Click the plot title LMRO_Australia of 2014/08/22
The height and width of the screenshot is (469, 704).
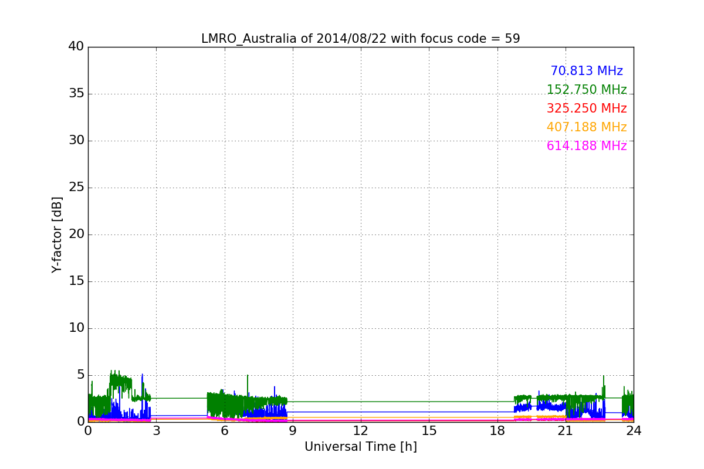click(360, 39)
